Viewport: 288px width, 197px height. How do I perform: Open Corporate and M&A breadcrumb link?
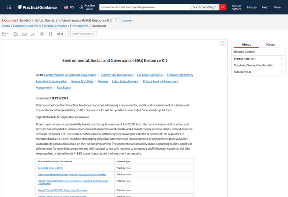pyautogui.click(x=27, y=26)
